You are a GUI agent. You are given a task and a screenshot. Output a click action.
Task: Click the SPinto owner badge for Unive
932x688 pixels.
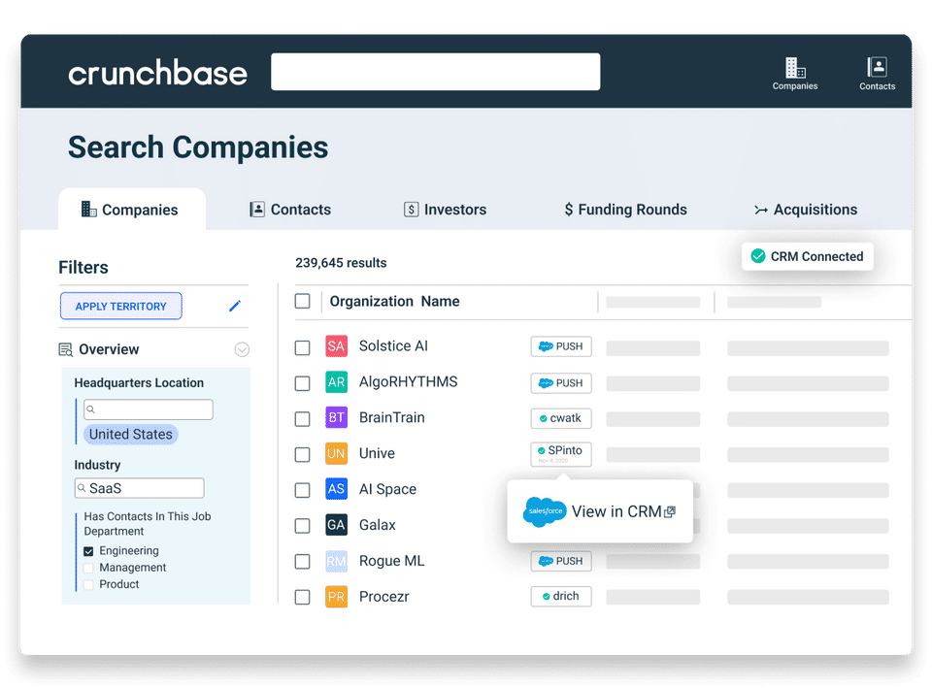pyautogui.click(x=561, y=454)
